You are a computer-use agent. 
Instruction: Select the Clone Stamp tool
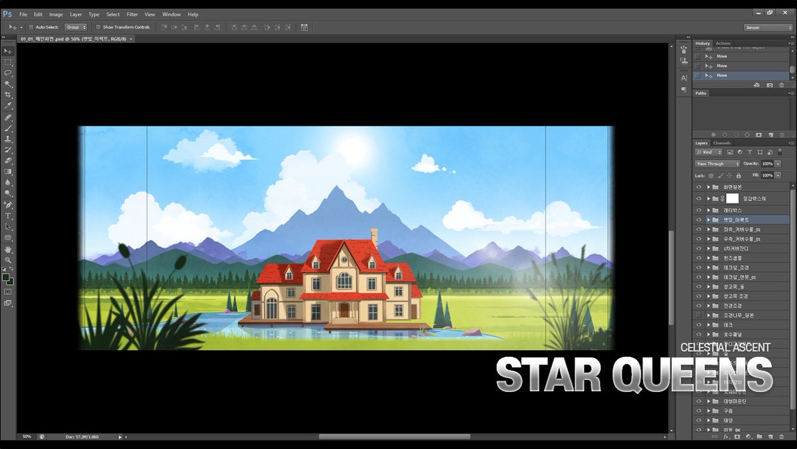tap(8, 139)
